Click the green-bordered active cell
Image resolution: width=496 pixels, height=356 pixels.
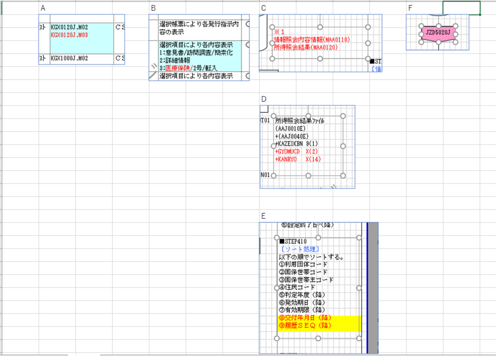click(461, 8)
